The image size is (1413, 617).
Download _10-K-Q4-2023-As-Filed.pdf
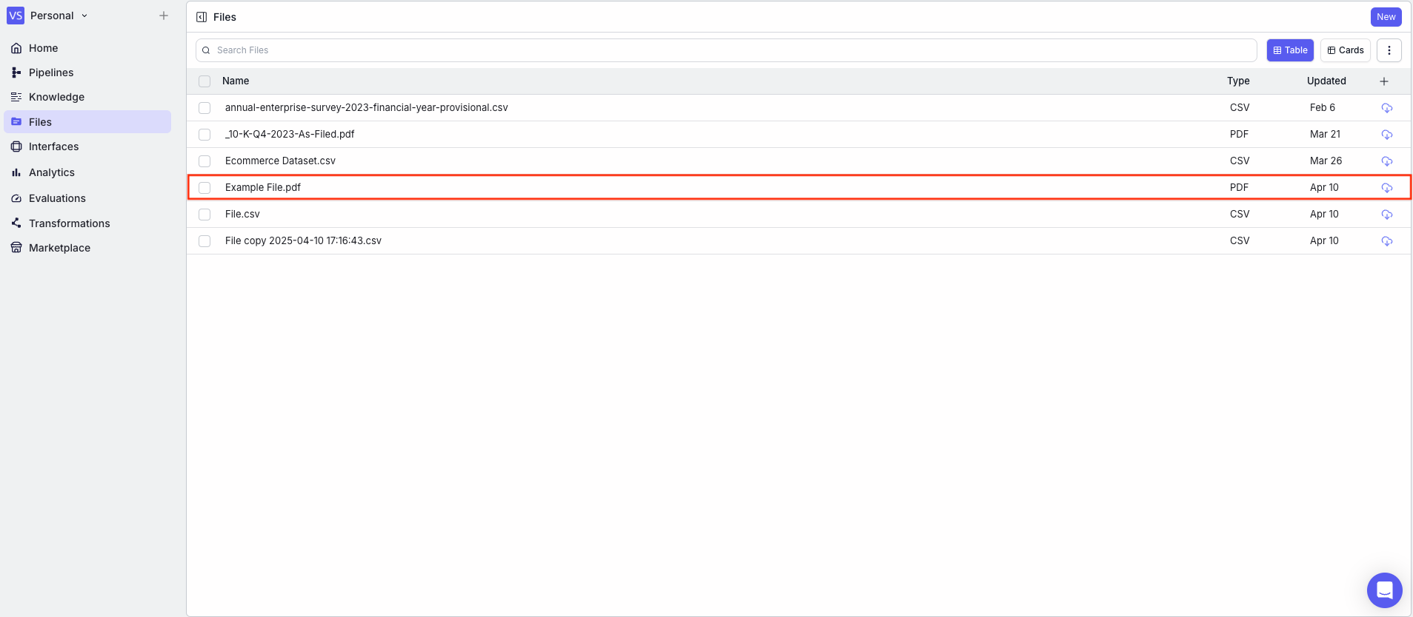(1387, 135)
